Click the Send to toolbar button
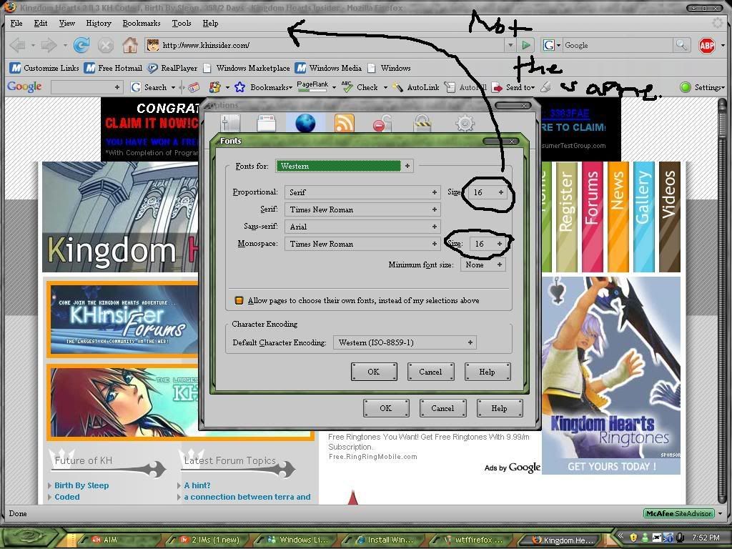The width and height of the screenshot is (732, 549). [x=513, y=87]
